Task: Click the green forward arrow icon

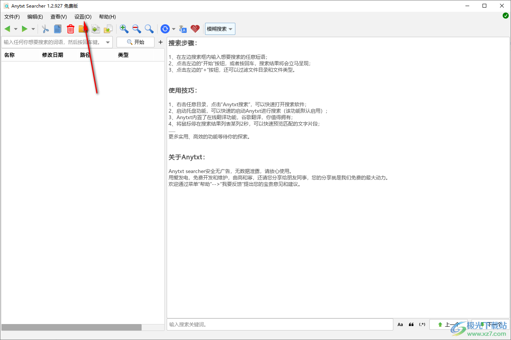Action: [25, 29]
